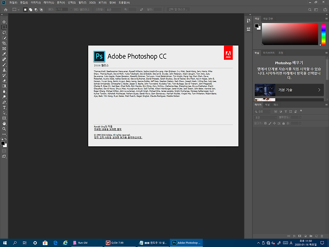The height and width of the screenshot is (247, 329).
Task: Open Q-Dir 7.99 from the taskbar
Action: point(120,243)
